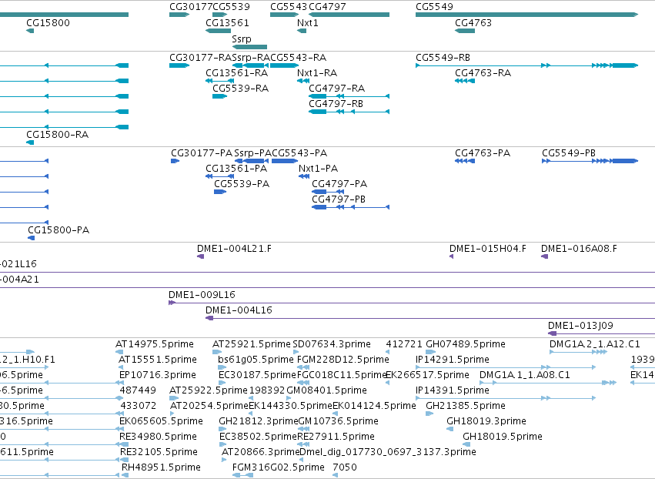Click the bs61g05.5prime EST label
Viewport: 655px width, 479px height.
point(256,360)
